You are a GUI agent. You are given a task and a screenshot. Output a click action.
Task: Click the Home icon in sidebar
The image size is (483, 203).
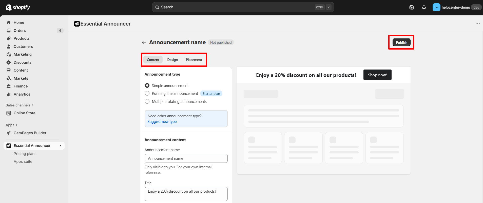click(x=9, y=22)
